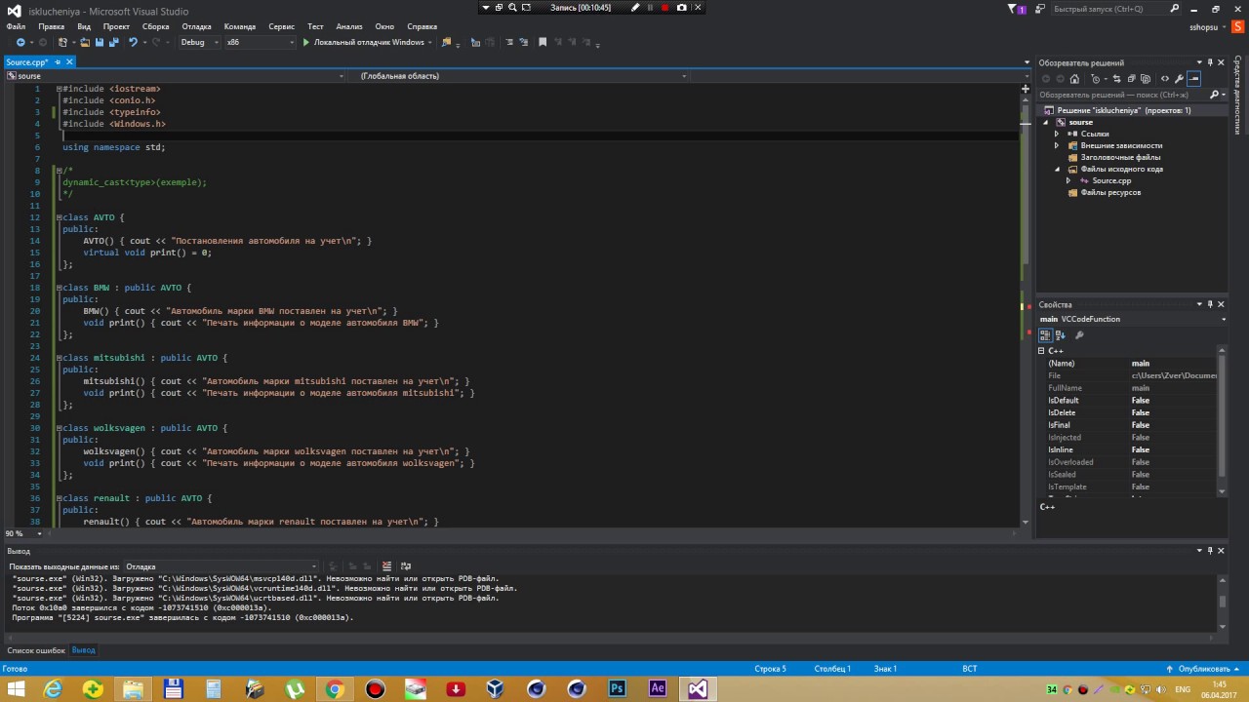Screen dimensions: 1249x702
Task: Open the output source dropdown showing Отладка
Action: (222, 566)
